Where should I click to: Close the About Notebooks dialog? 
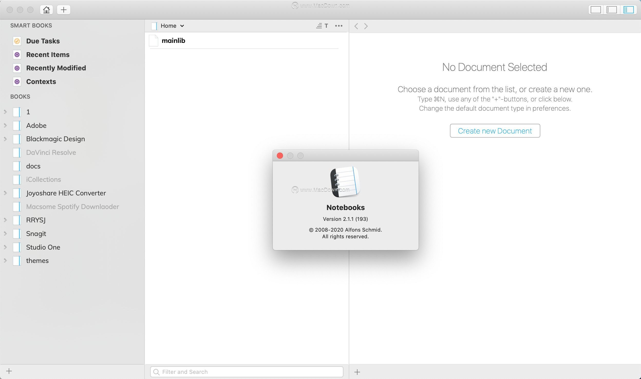pos(280,156)
